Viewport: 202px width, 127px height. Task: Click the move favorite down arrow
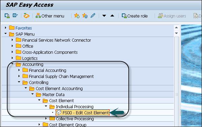point(104,16)
